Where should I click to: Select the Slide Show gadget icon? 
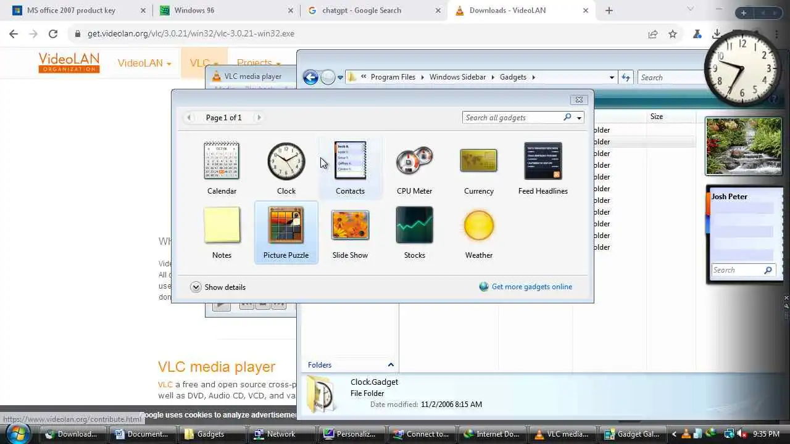click(350, 225)
